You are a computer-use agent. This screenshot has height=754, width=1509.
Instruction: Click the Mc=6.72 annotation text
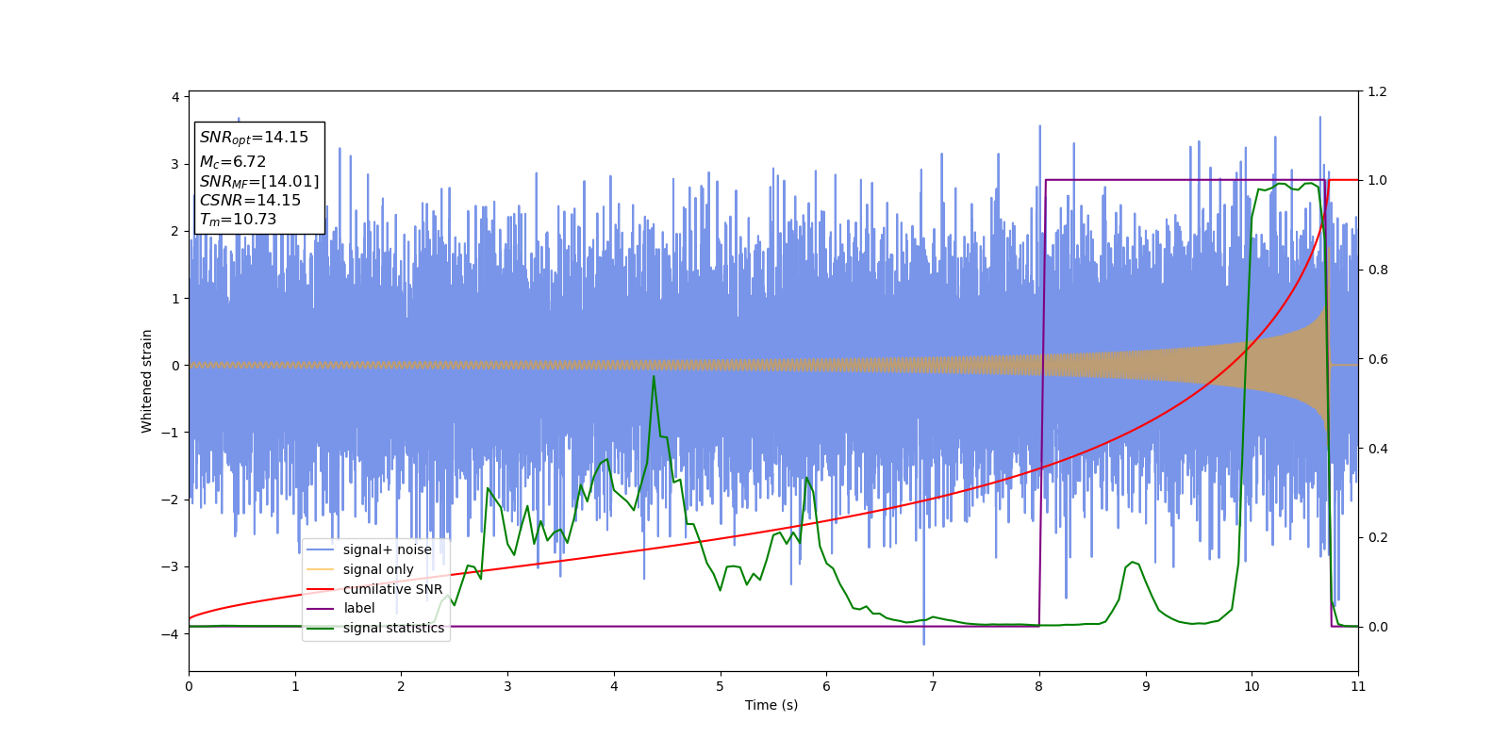coord(233,162)
